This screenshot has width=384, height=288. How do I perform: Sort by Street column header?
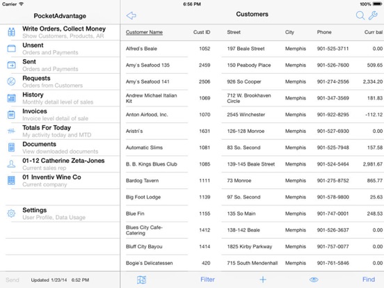234,32
